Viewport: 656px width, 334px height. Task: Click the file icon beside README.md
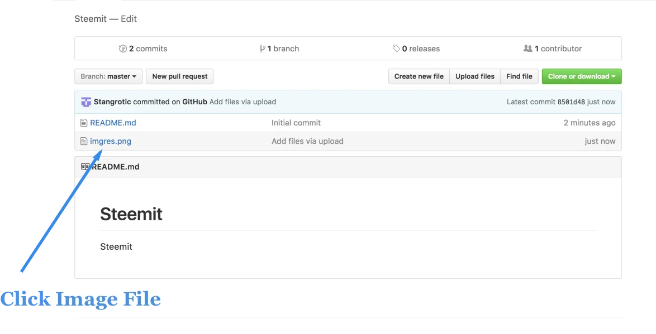pyautogui.click(x=84, y=123)
